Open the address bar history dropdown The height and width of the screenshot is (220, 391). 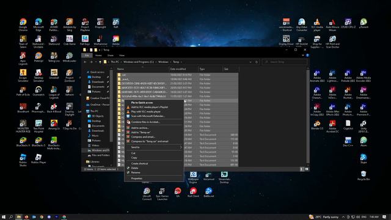[250, 62]
